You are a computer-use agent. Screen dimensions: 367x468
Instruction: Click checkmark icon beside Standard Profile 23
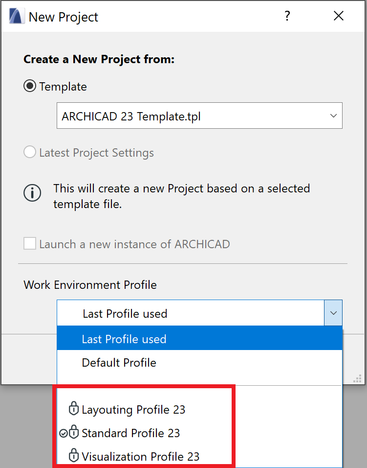[x=63, y=433]
